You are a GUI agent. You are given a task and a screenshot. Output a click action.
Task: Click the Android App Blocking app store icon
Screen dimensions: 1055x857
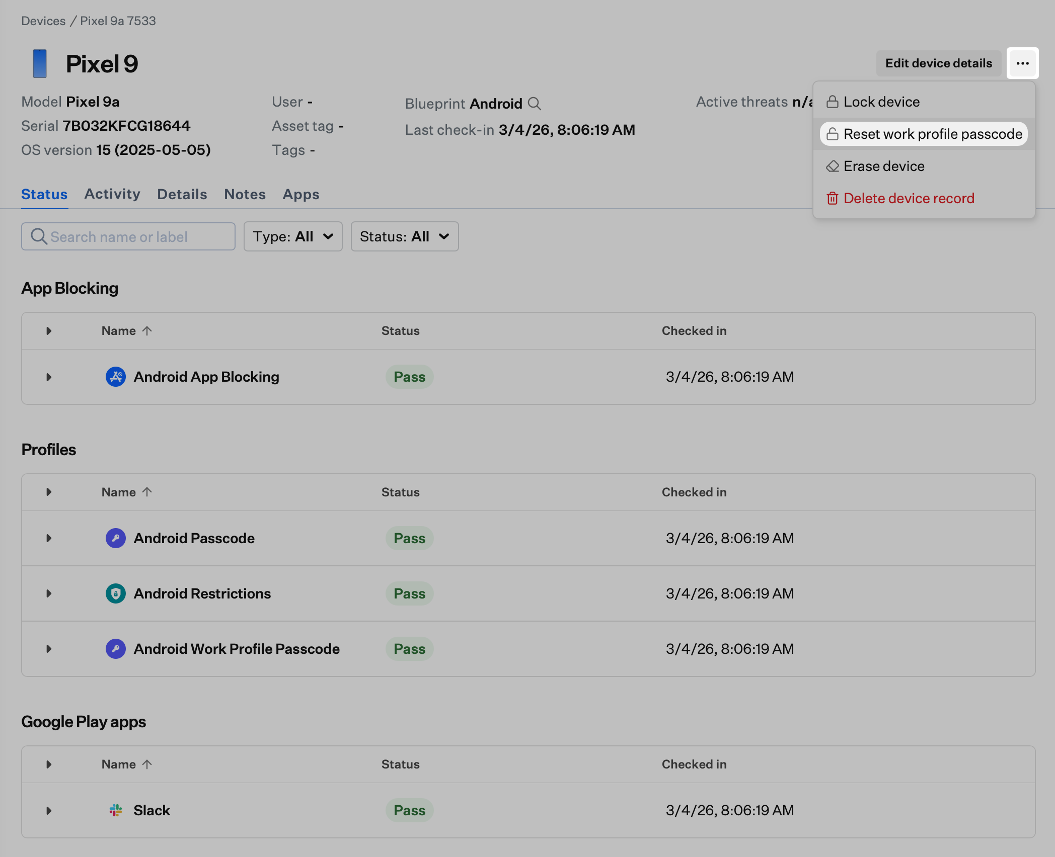(x=116, y=377)
